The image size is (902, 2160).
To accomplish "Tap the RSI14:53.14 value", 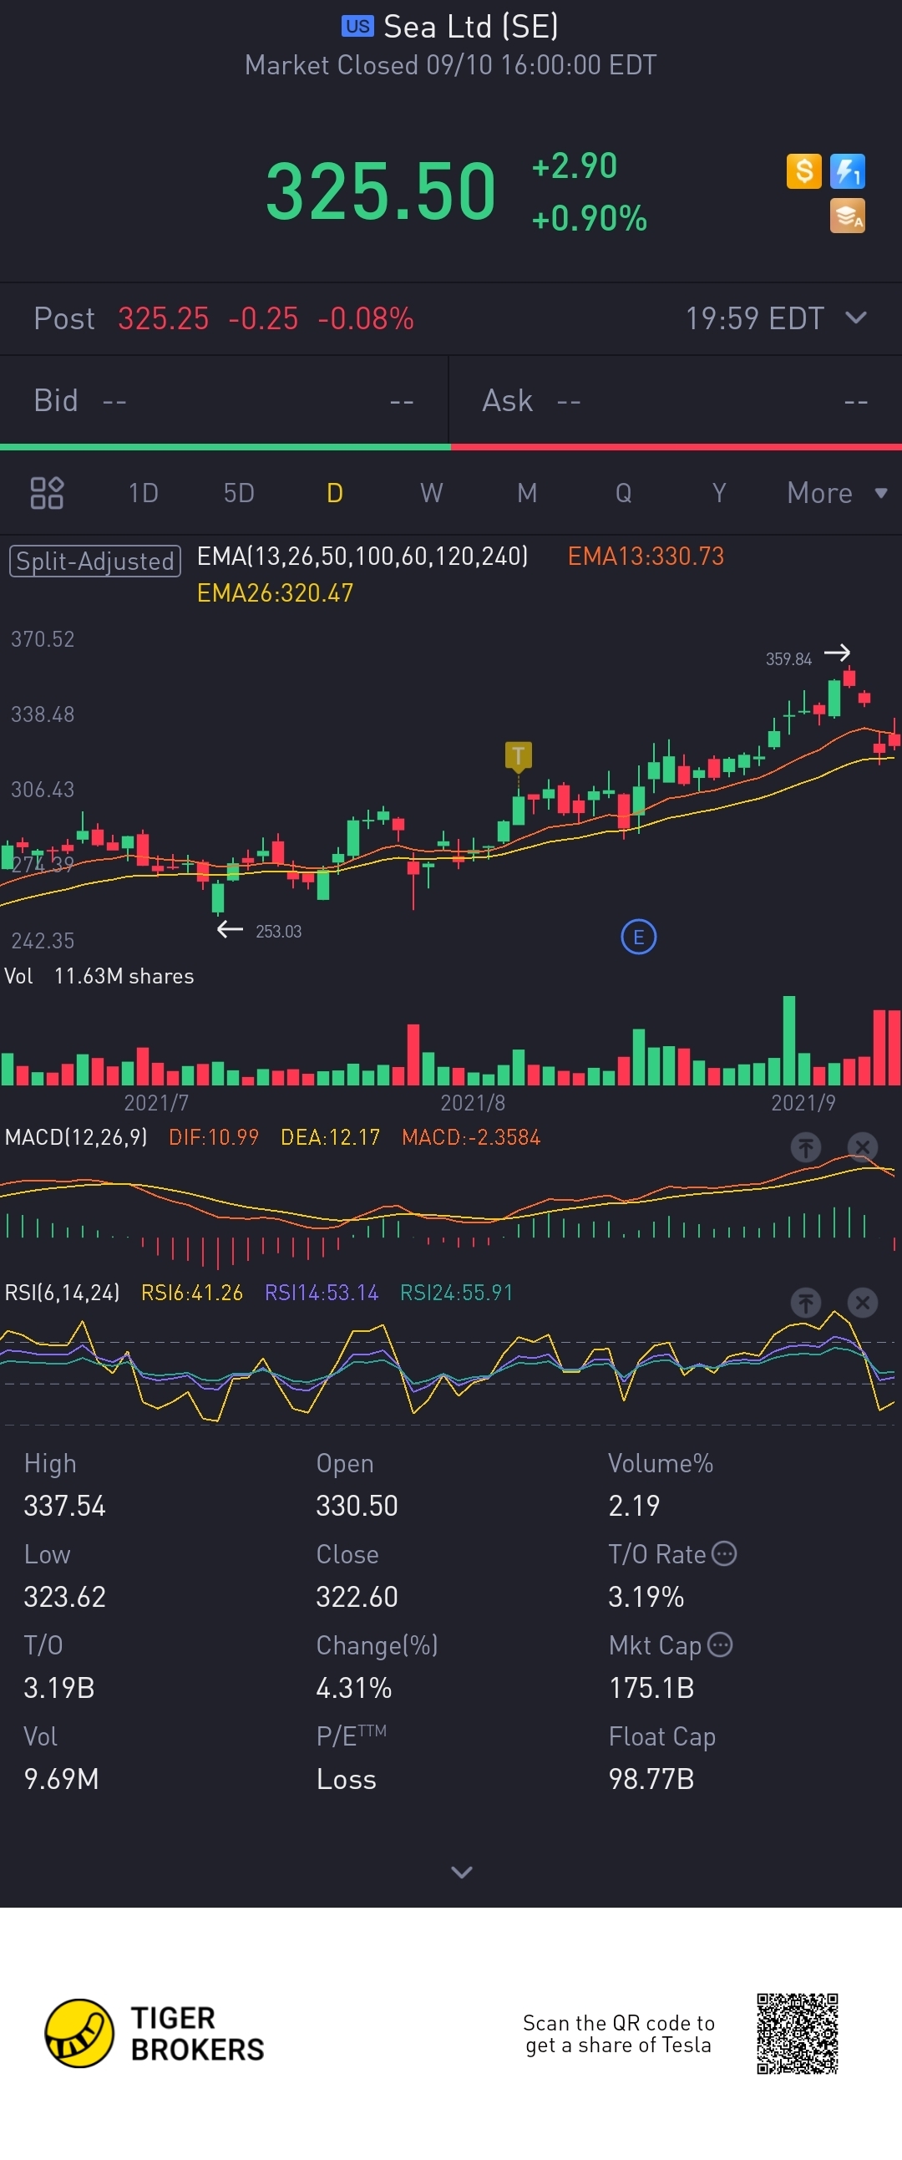I will [x=322, y=1292].
